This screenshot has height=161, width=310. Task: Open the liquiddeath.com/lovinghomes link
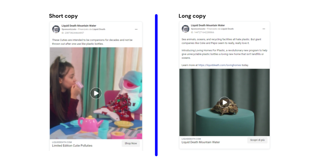click(220, 65)
